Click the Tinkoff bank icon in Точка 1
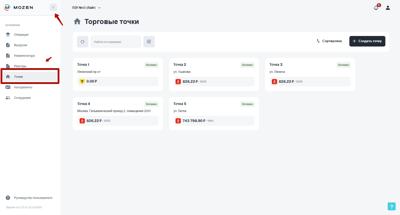Screen dimensions: 400x215 [82, 81]
